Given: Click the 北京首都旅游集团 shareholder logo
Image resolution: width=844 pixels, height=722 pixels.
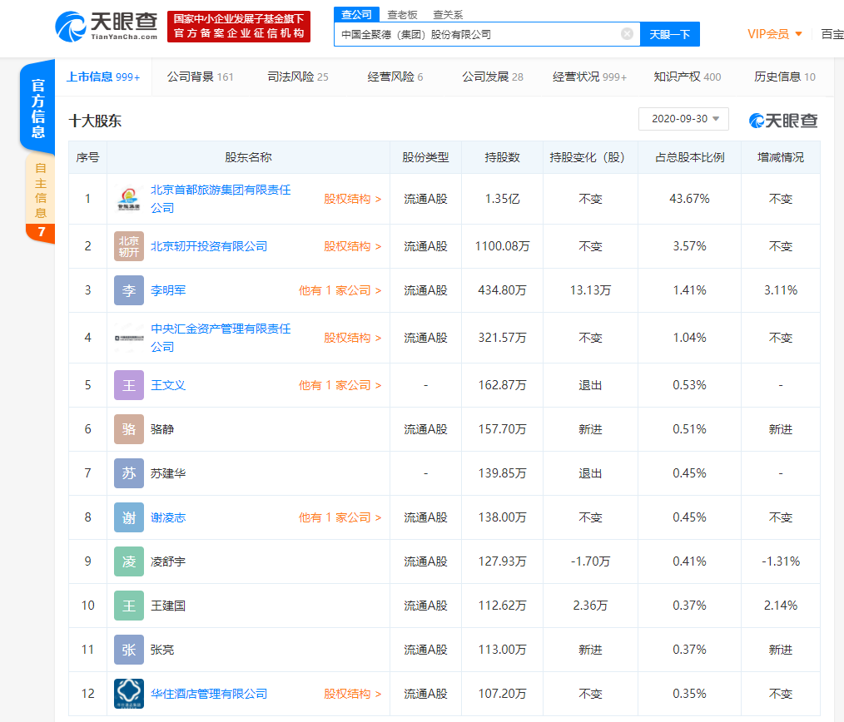Looking at the screenshot, I should point(129,199).
